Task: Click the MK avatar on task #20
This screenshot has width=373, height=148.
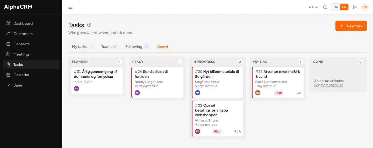Action: point(198,93)
